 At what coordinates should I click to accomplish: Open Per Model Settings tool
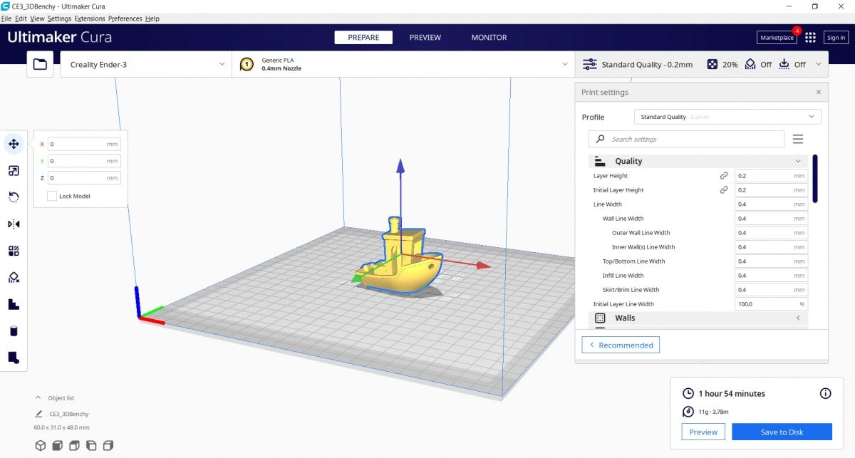click(14, 251)
